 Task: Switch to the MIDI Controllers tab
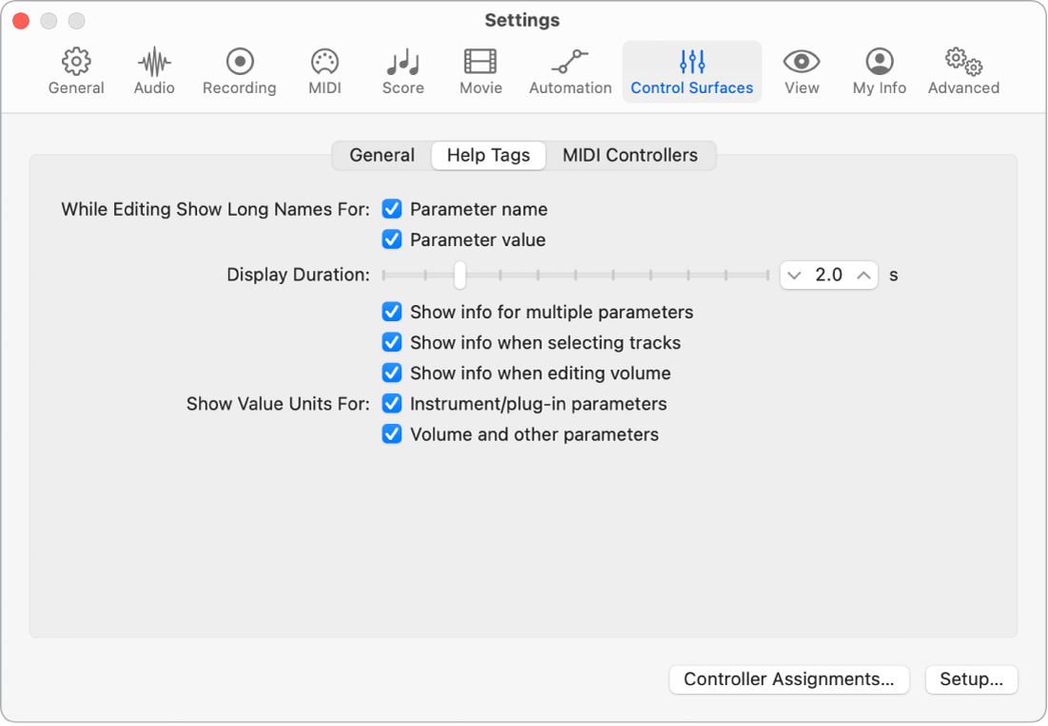[630, 156]
